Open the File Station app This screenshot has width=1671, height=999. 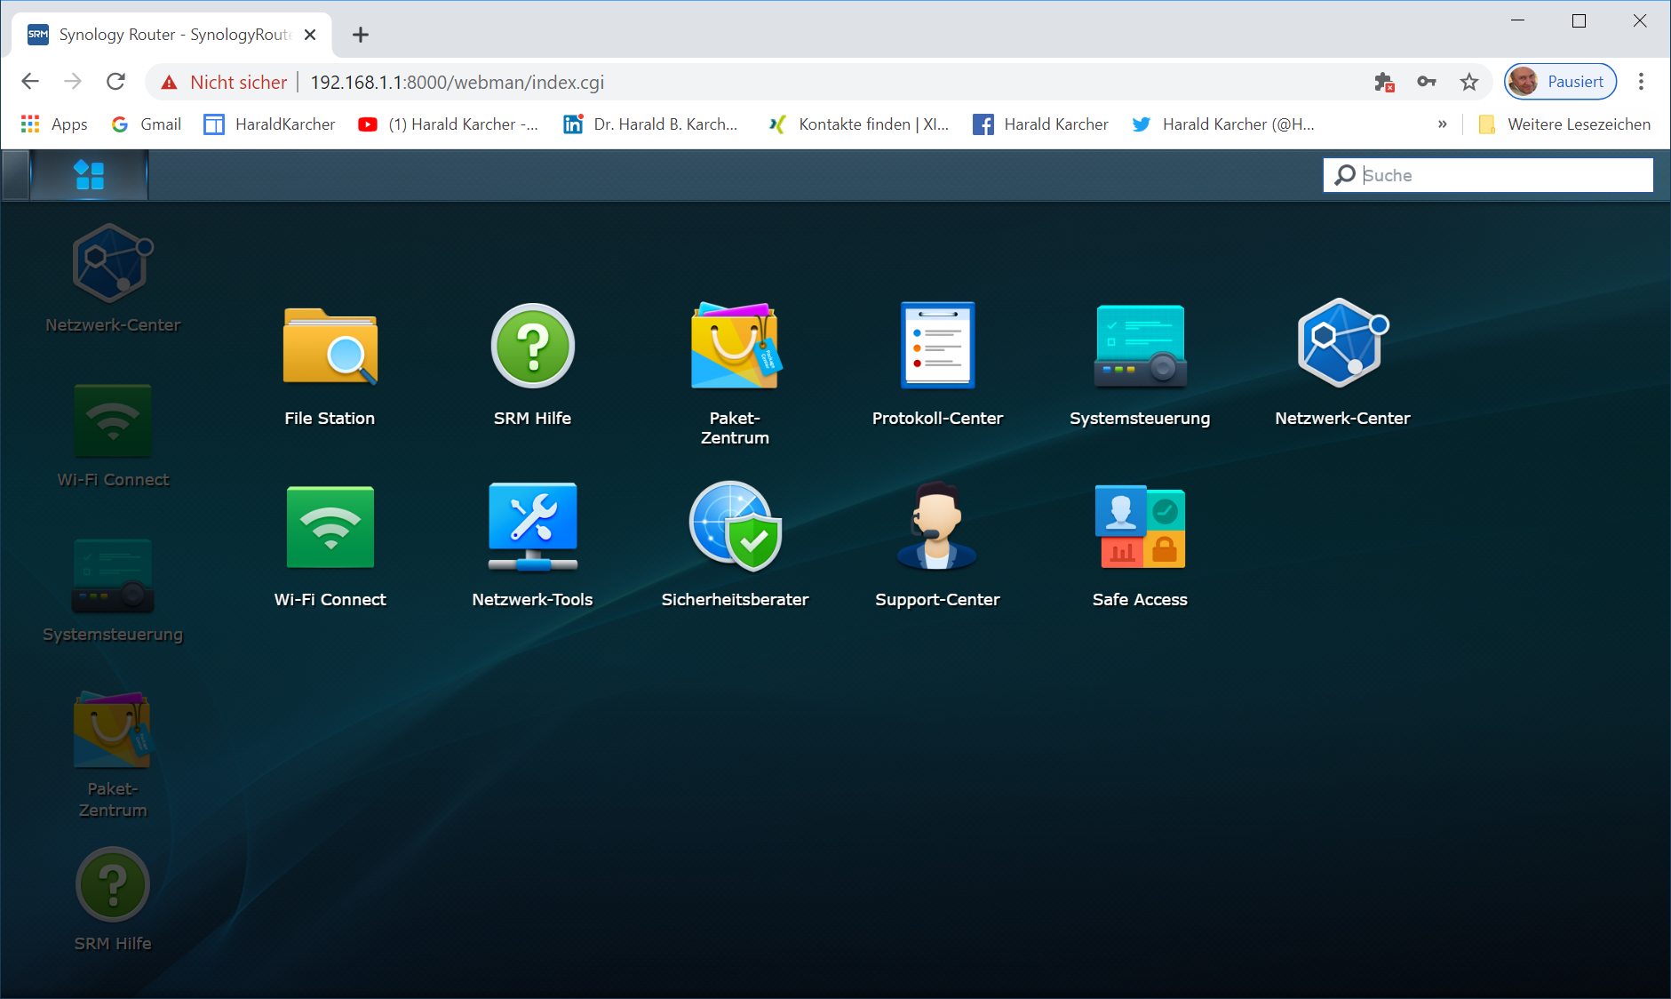pyautogui.click(x=330, y=348)
